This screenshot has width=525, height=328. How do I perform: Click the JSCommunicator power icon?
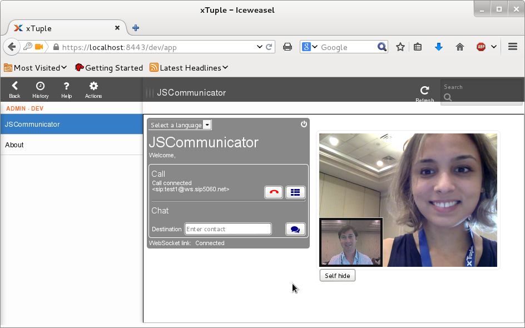click(x=304, y=124)
